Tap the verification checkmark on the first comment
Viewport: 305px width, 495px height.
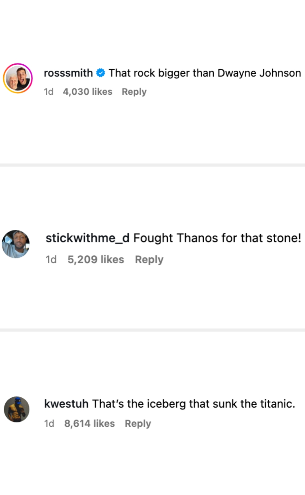(100, 73)
